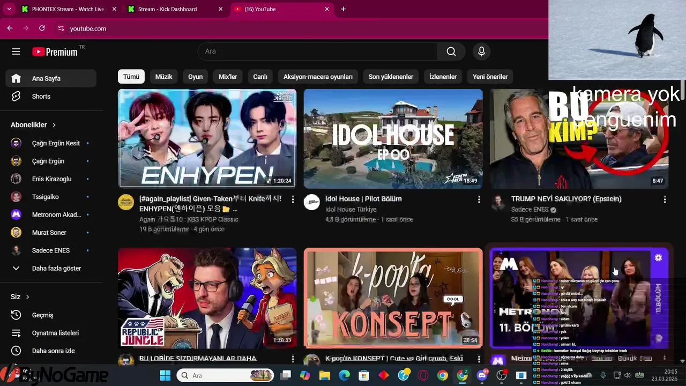The height and width of the screenshot is (386, 686).
Task: Go to Ana Sayfa in sidebar
Action: [51, 78]
